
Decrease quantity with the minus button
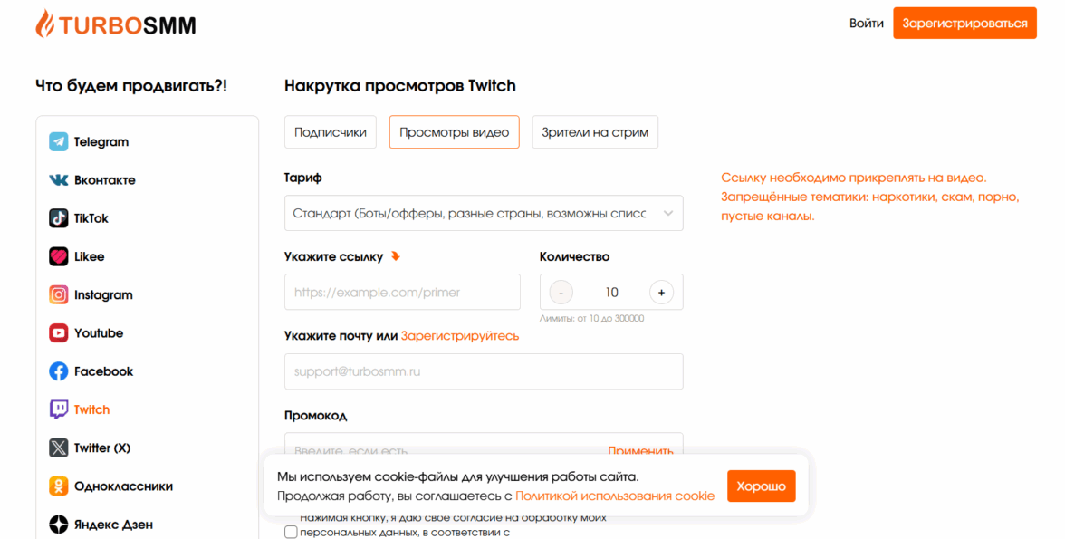pyautogui.click(x=561, y=293)
